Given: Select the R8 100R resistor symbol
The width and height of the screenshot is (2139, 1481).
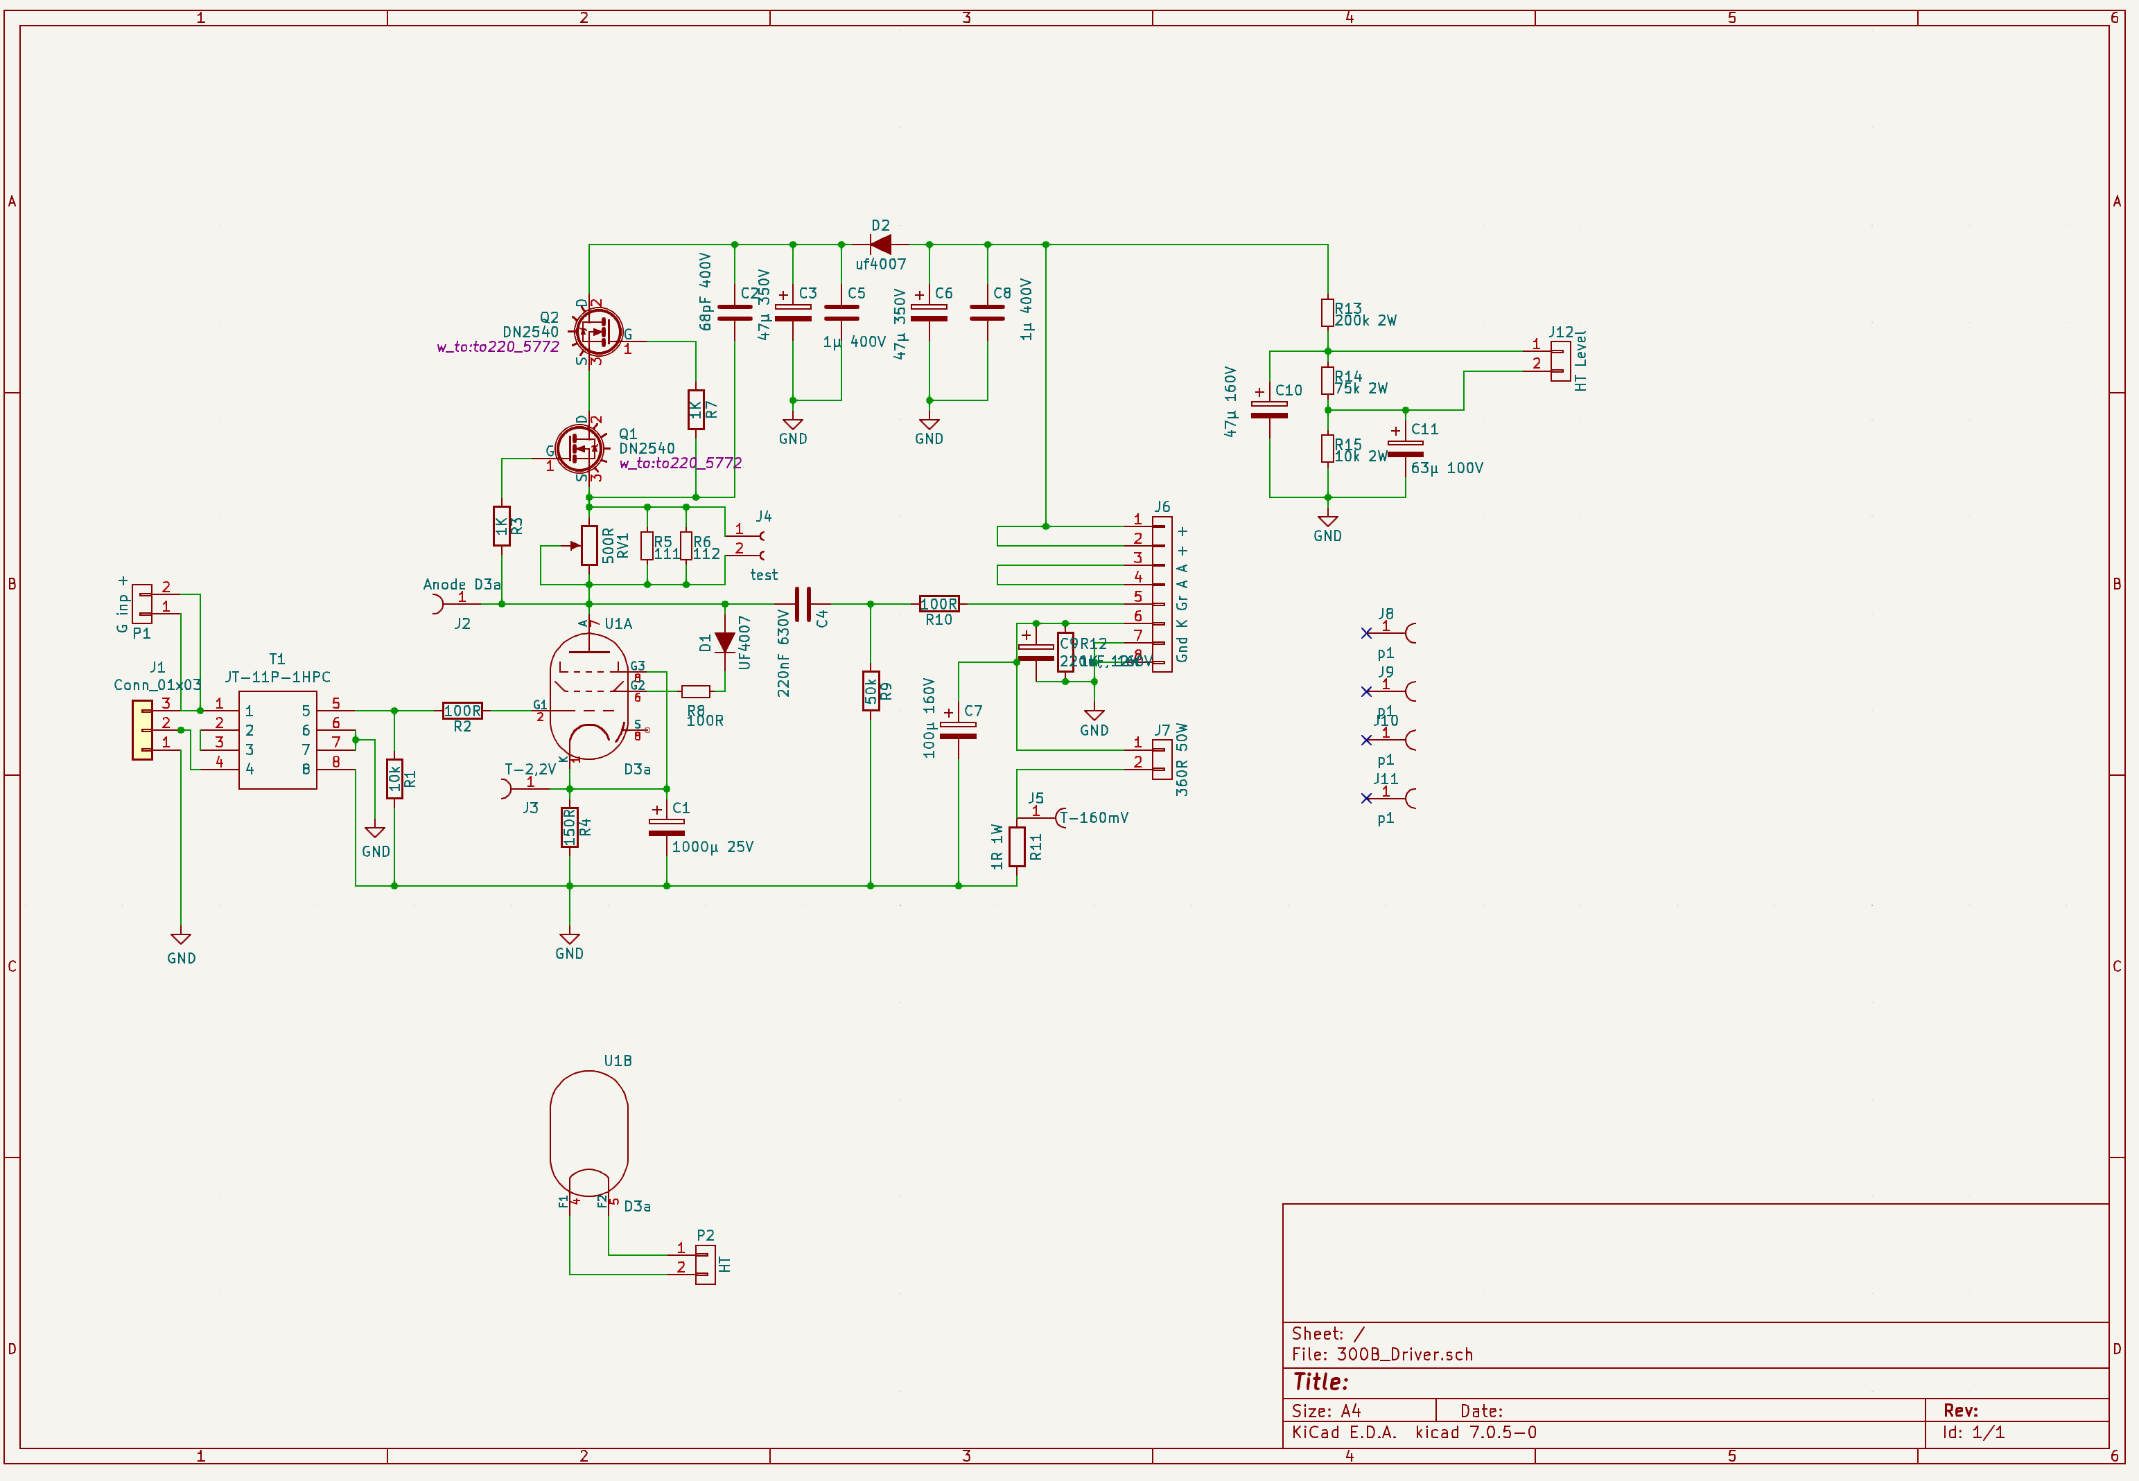Looking at the screenshot, I should tap(695, 691).
